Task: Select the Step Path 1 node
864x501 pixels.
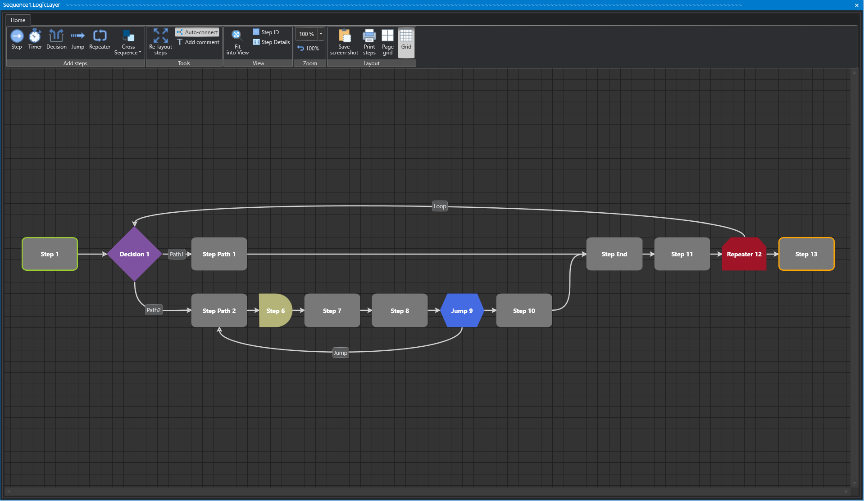Action: pos(219,254)
